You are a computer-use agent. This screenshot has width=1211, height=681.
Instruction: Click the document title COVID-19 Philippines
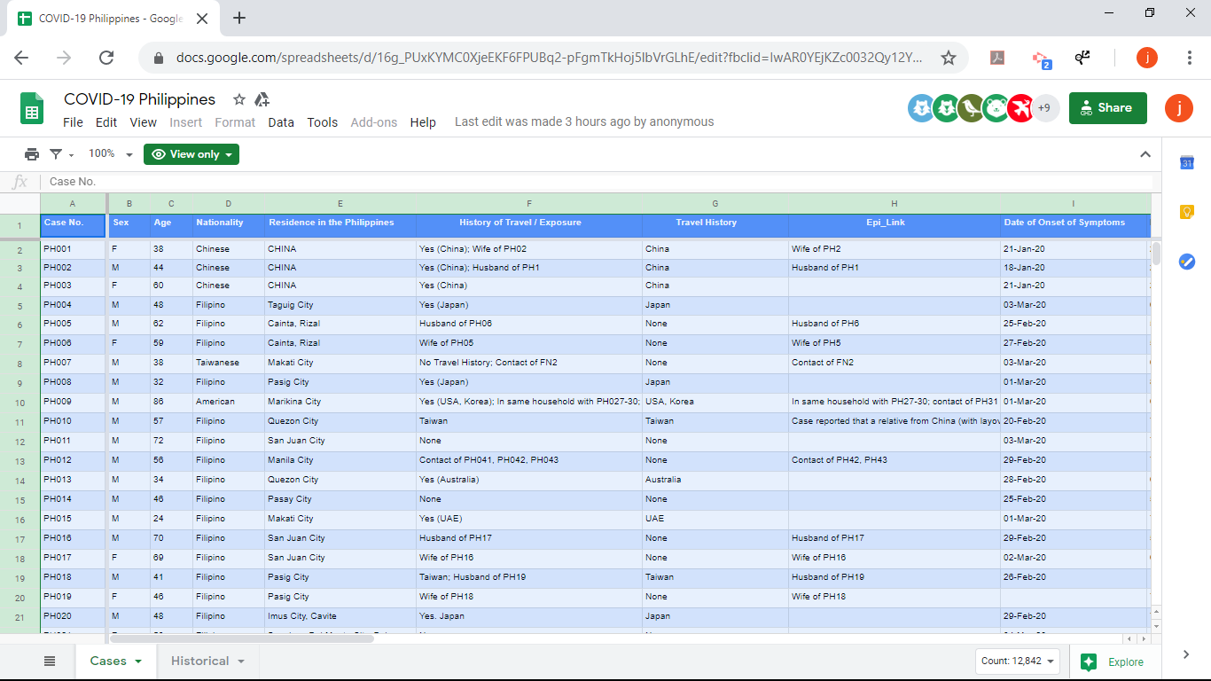pyautogui.click(x=140, y=99)
